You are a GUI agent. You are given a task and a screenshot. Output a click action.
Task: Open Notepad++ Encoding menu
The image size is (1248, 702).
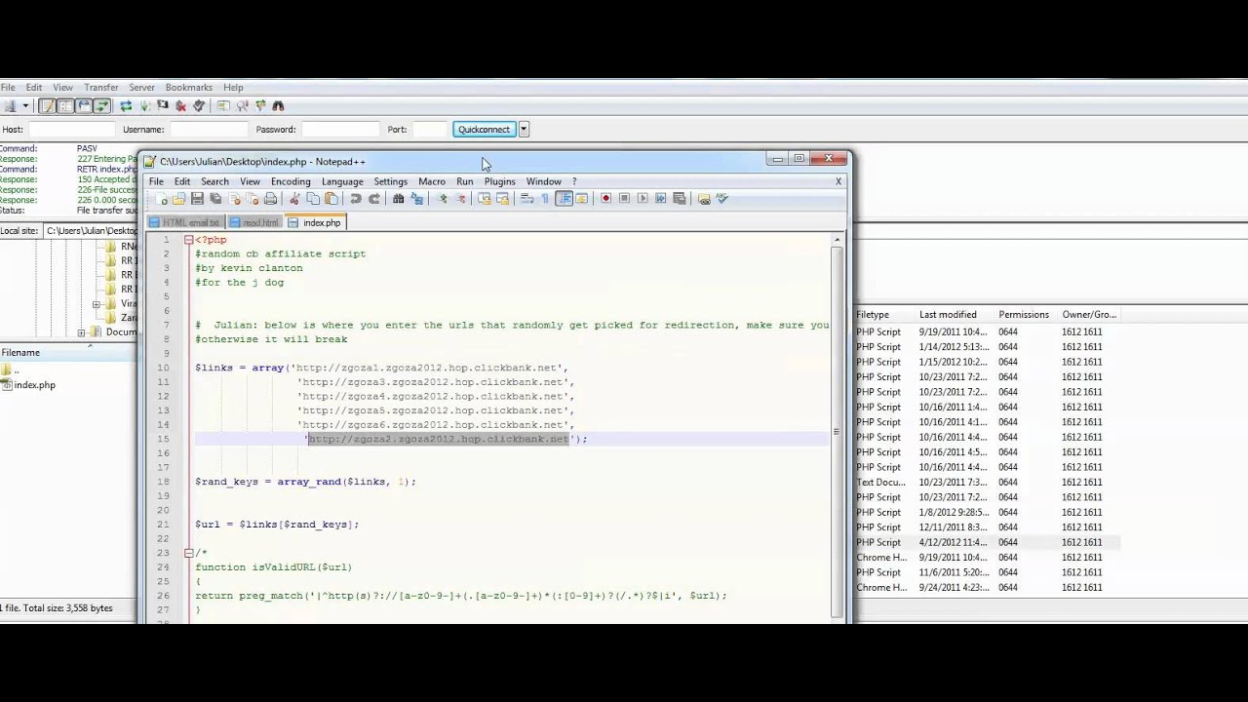291,181
